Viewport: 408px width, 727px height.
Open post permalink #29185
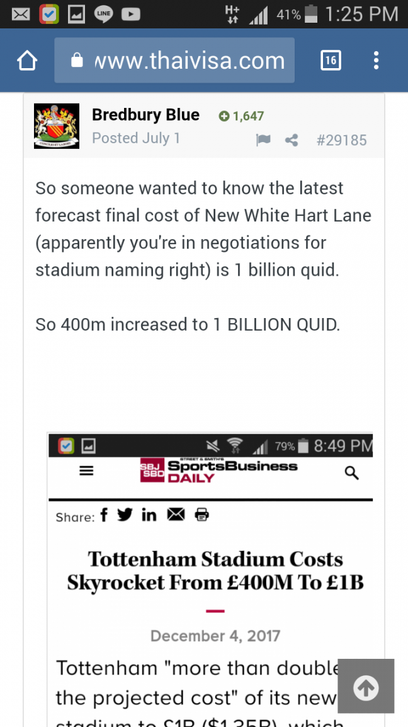click(x=341, y=140)
